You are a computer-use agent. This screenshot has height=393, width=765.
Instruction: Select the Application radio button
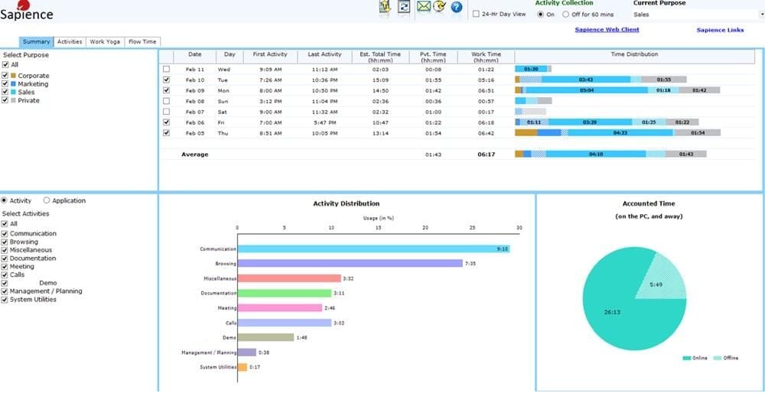[47, 200]
